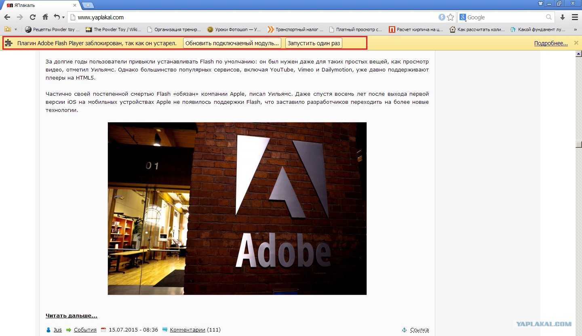Image resolution: width=582 pixels, height=336 pixels.
Task: Click the calendar icon beside the date
Action: click(103, 330)
